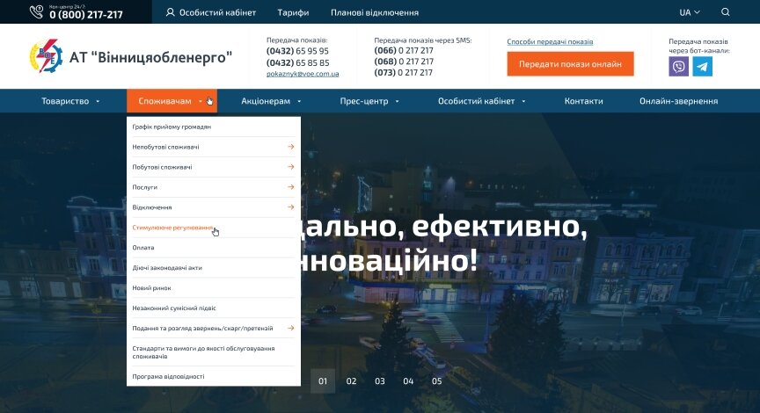Open the Способи передачі показів link
Screen dimensions: 760x413
550,41
